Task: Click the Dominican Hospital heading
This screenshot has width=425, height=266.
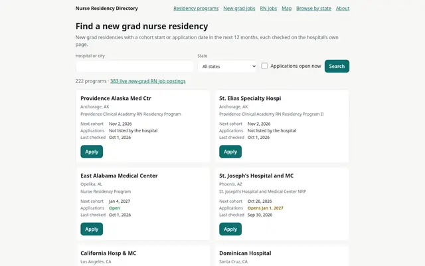Action: coord(245,253)
